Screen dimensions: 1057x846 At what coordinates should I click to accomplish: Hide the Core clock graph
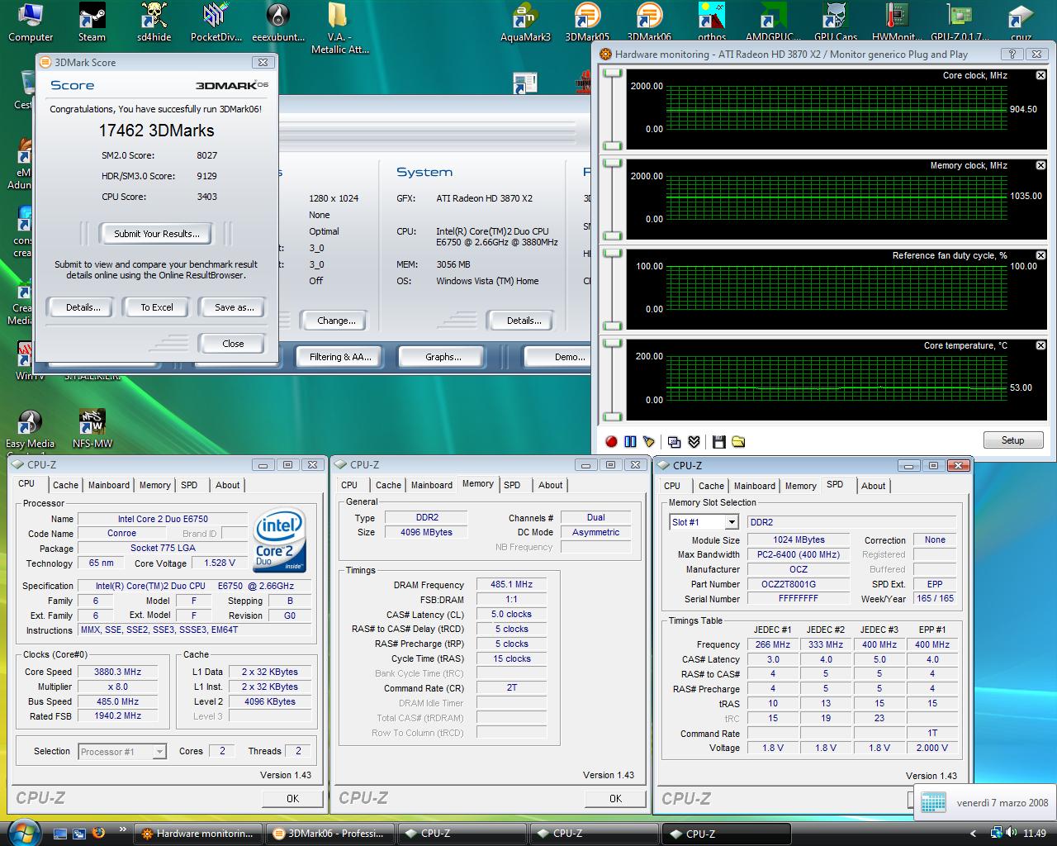[x=1040, y=75]
